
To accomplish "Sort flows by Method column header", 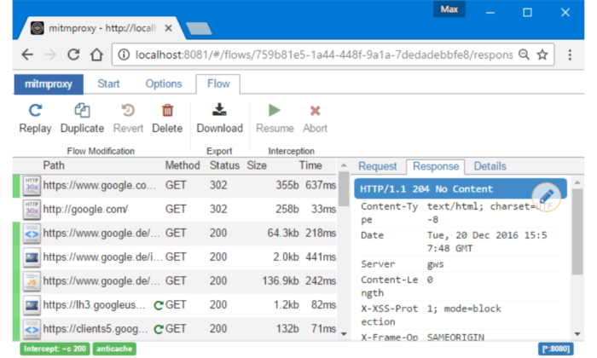I will click(x=183, y=165).
